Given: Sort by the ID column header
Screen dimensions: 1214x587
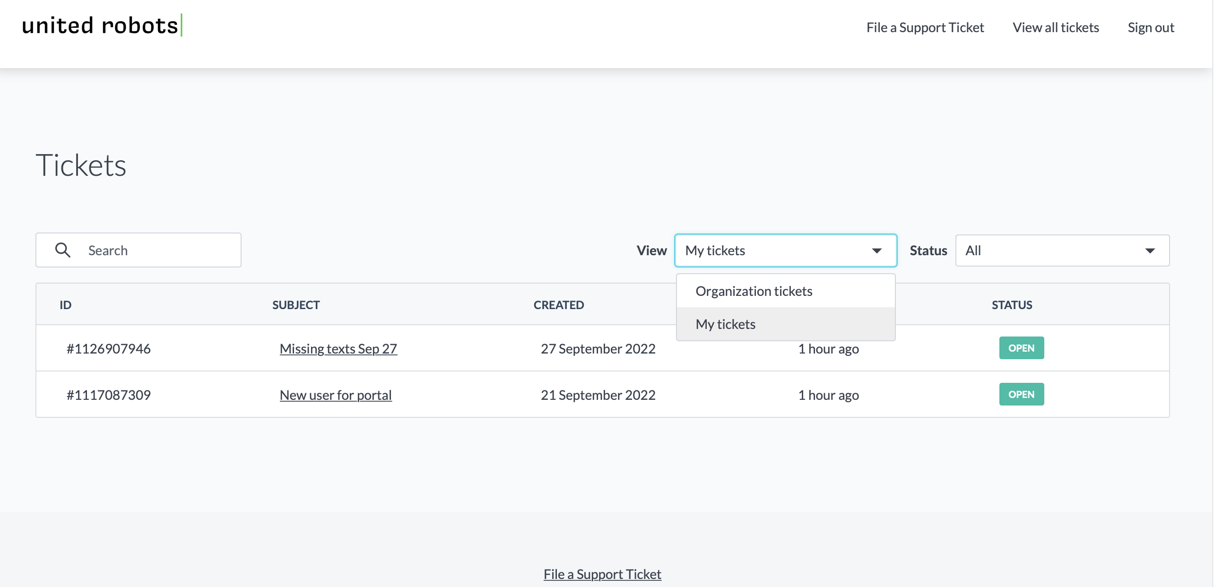Looking at the screenshot, I should point(65,305).
